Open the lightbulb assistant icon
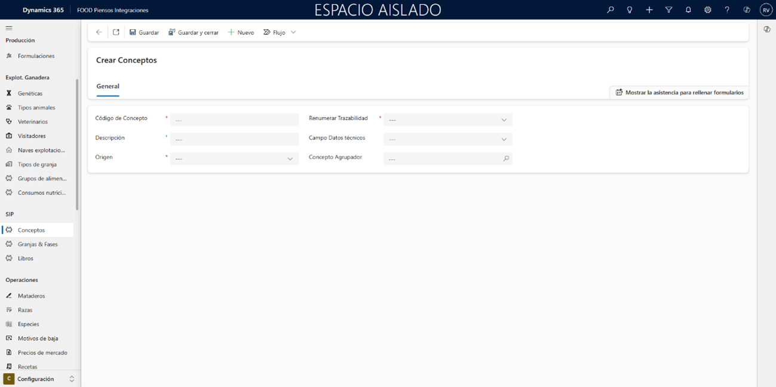Viewport: 776px width, 387px height. coord(629,10)
